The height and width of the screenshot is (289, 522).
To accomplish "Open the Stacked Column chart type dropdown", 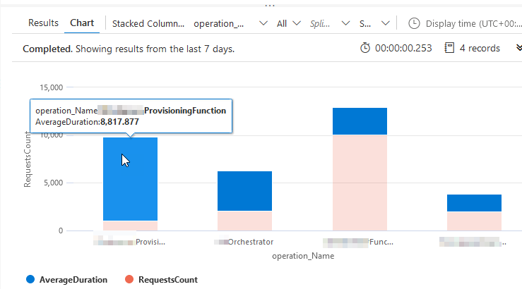I will point(149,23).
